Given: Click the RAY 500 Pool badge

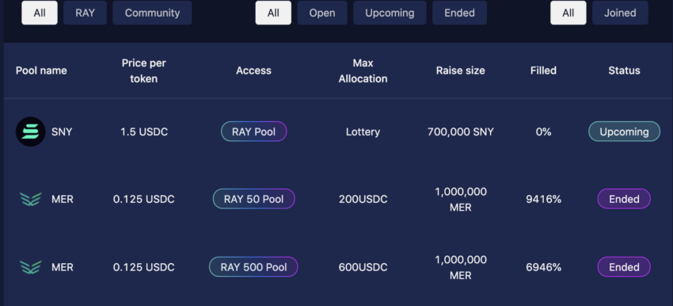Looking at the screenshot, I should point(253,267).
